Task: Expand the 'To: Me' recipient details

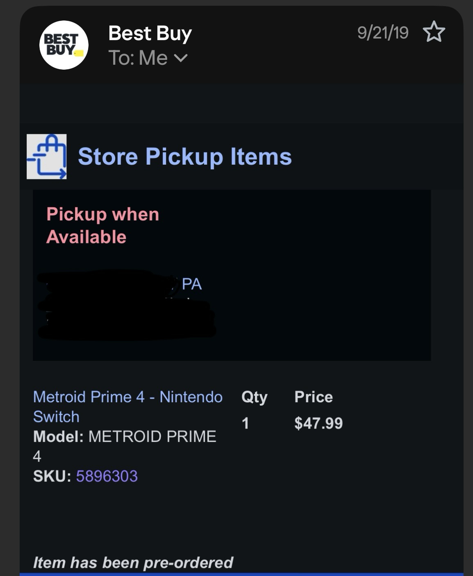Action: click(x=181, y=58)
